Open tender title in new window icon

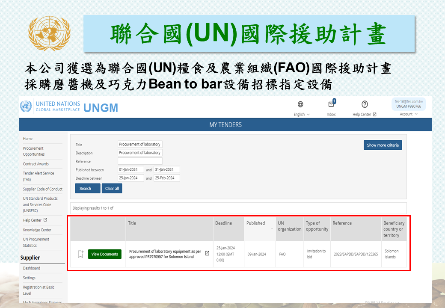[x=207, y=253]
